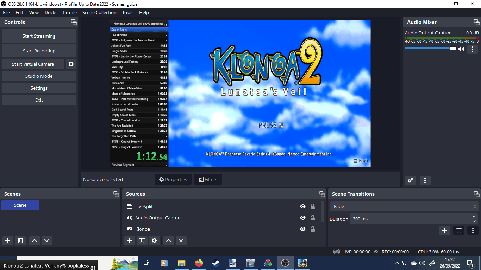Lock the Audio Output Capture source
Screen dimensions: 481x270
pyautogui.click(x=312, y=218)
